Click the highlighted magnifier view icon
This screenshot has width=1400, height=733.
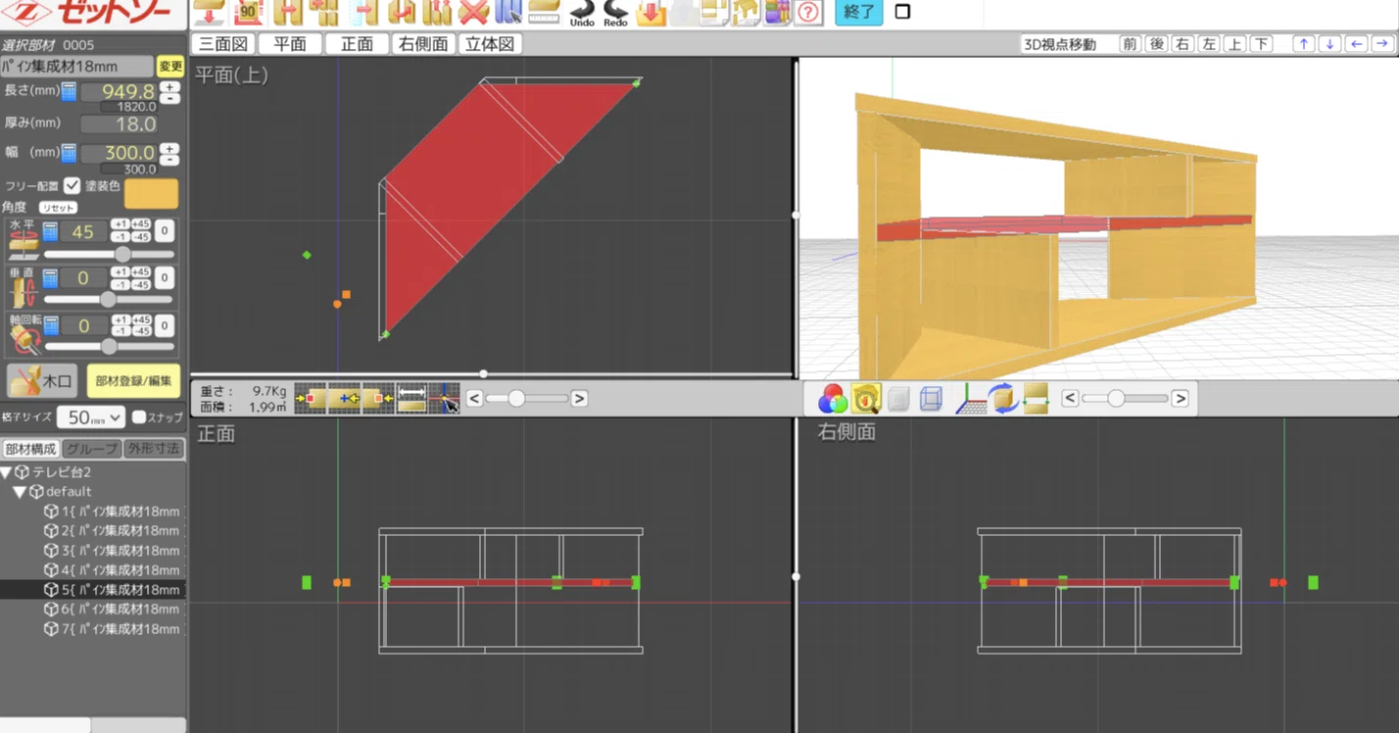click(866, 399)
